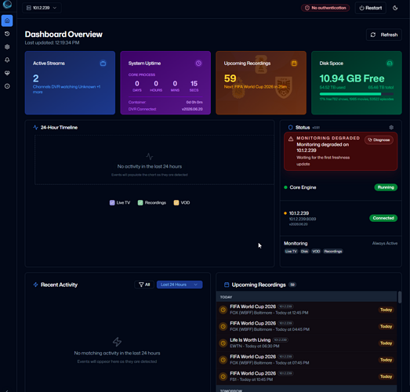
Task: Click the FIFA World Cup 04:45 PM recording
Action: (x=307, y=326)
